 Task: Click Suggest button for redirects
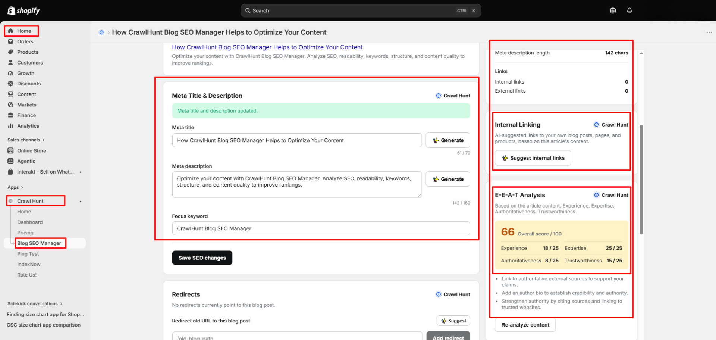point(453,321)
